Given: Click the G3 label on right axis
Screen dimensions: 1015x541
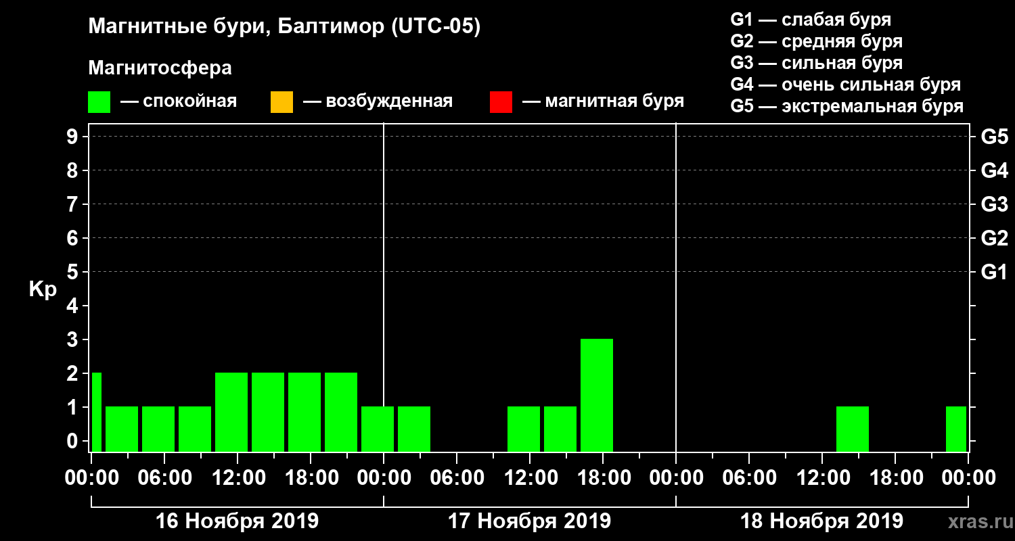Looking at the screenshot, I should [x=994, y=204].
